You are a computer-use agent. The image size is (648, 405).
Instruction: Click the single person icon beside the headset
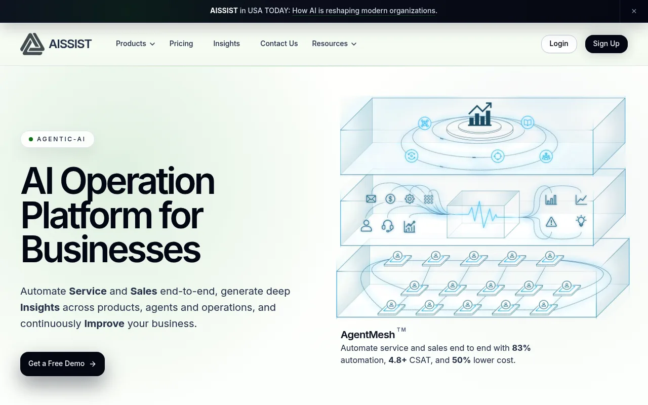click(x=366, y=226)
